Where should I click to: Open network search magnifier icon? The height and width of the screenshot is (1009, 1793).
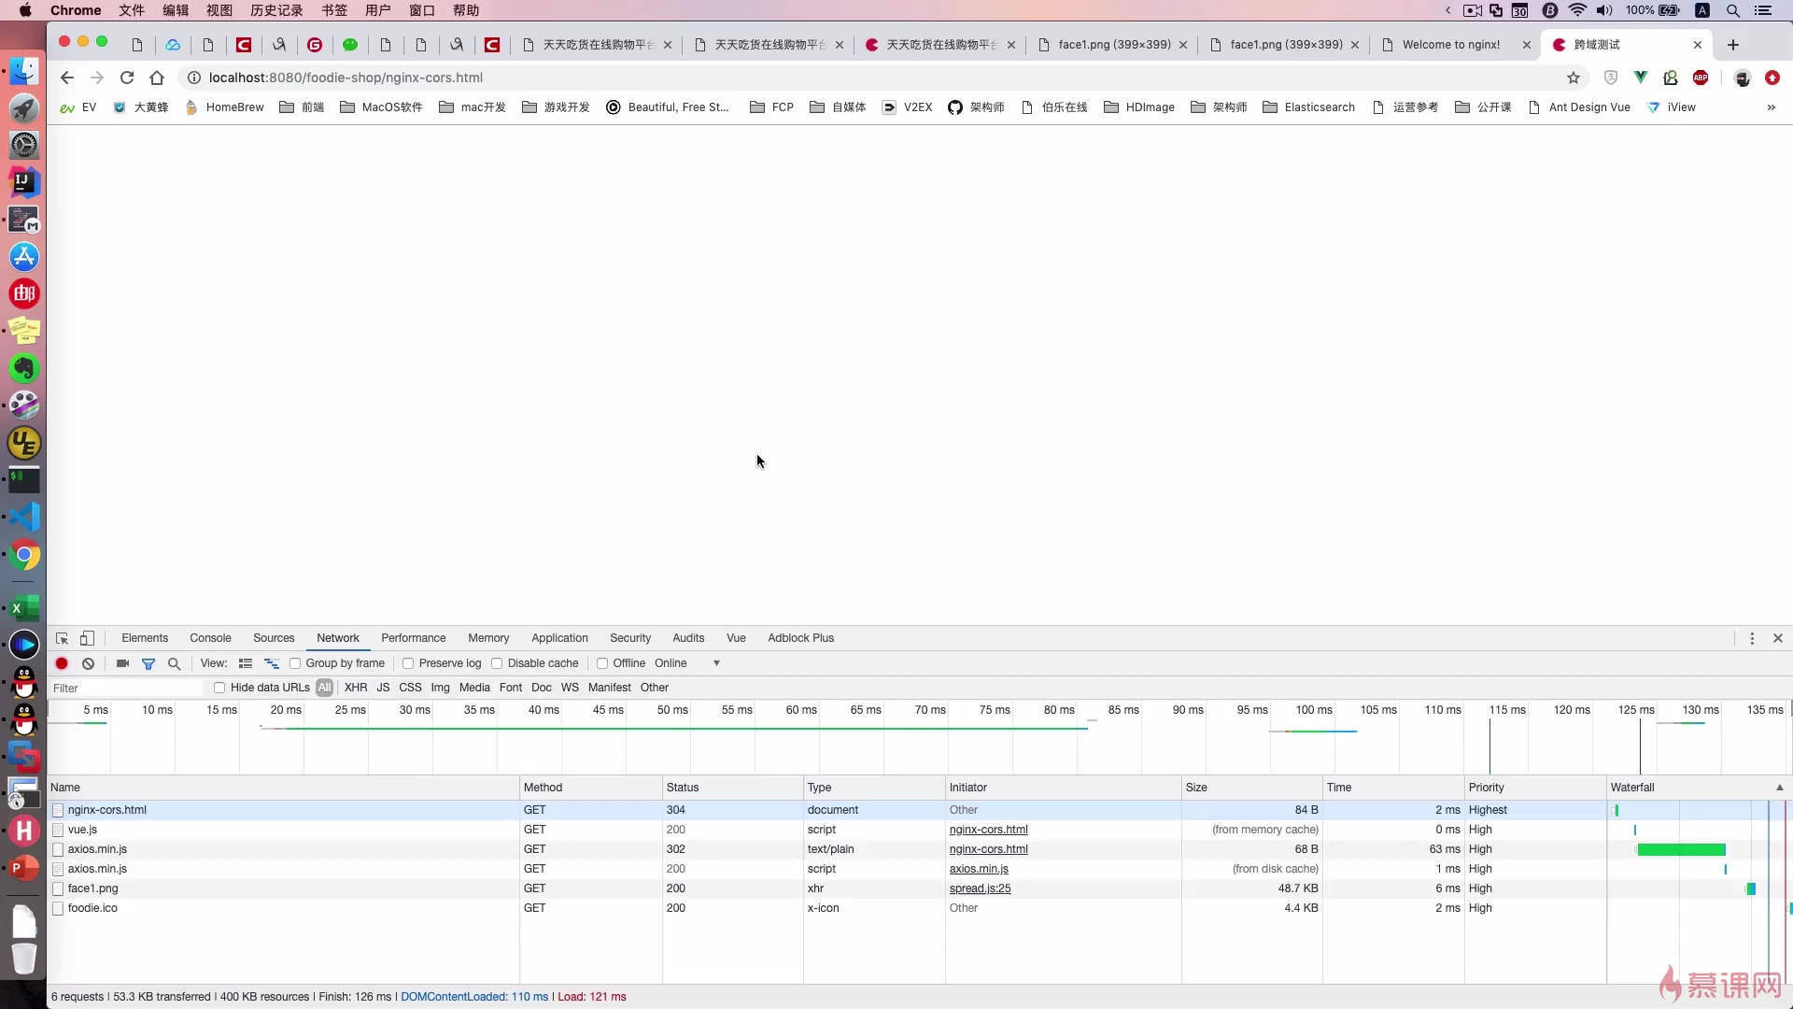point(174,663)
